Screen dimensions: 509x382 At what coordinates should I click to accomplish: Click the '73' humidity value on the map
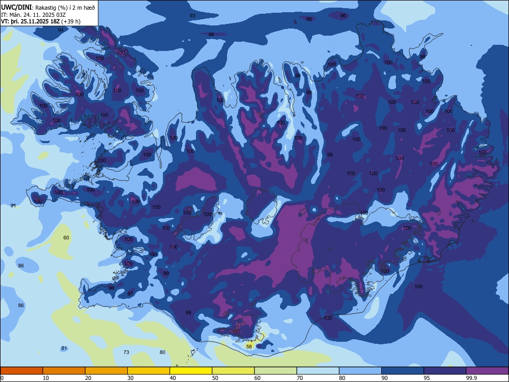[x=126, y=352]
